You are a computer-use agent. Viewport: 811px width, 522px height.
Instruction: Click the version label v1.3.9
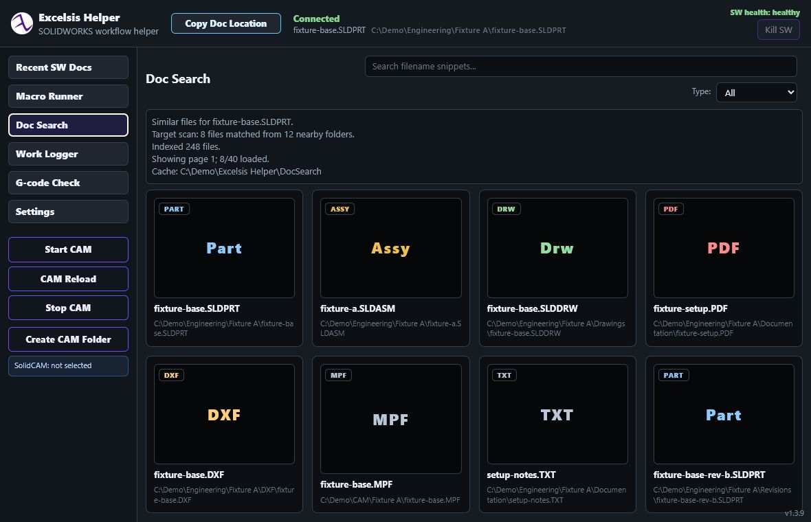click(x=794, y=513)
